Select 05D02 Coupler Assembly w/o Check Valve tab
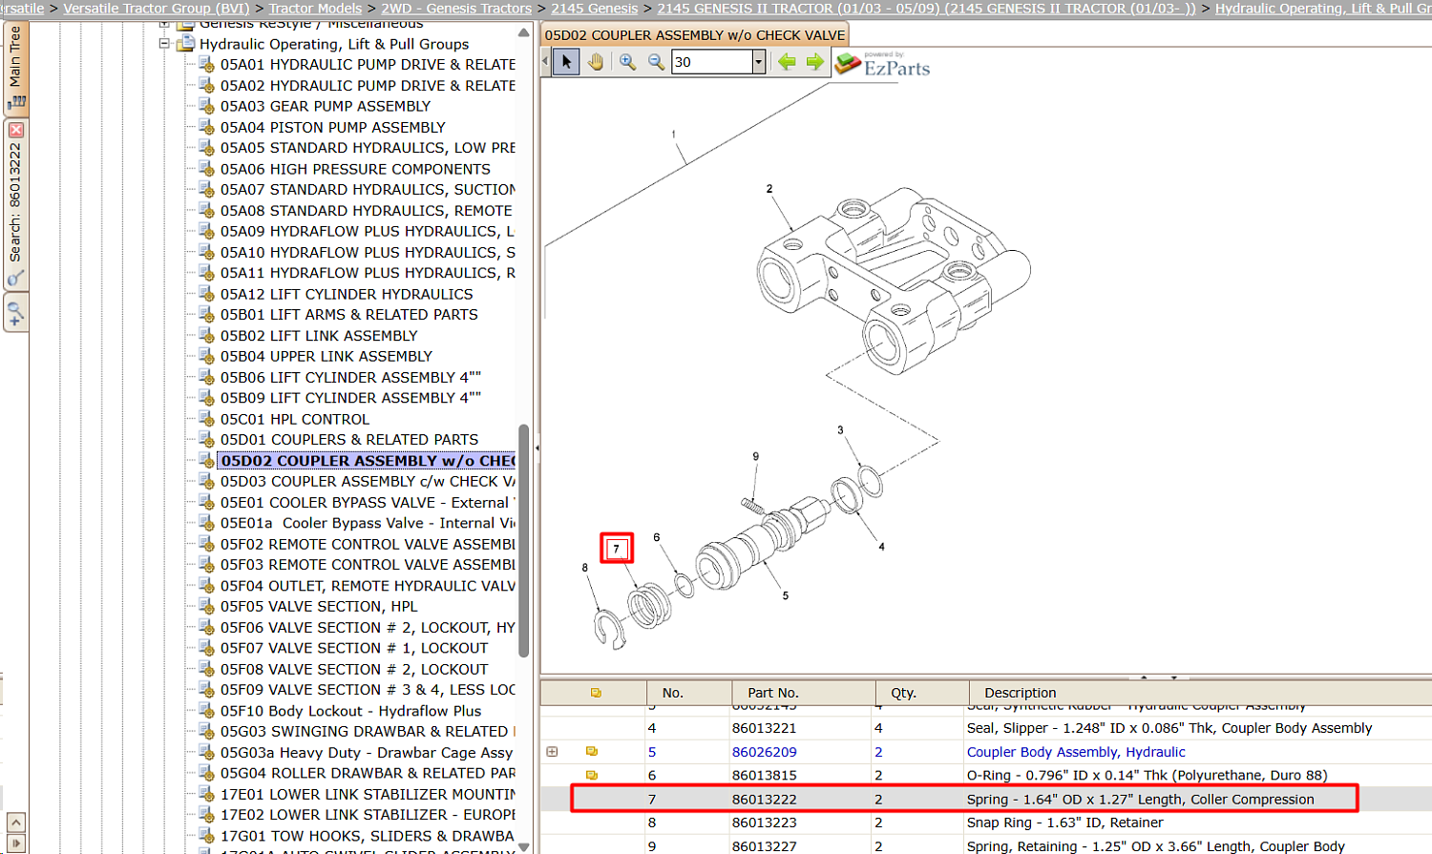The height and width of the screenshot is (854, 1432). (x=695, y=35)
